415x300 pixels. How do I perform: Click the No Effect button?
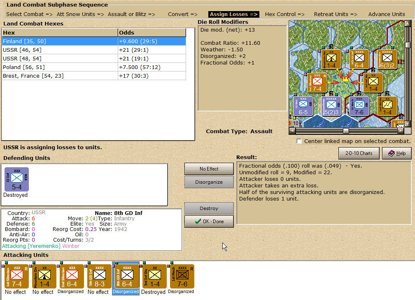pyautogui.click(x=209, y=169)
